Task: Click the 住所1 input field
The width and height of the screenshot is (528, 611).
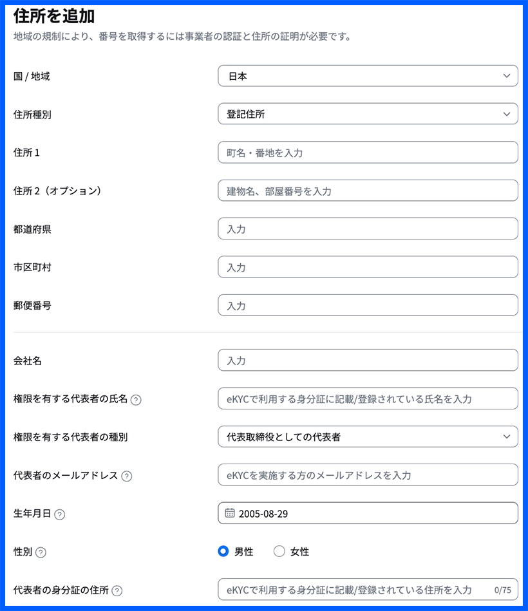Action: [x=367, y=152]
